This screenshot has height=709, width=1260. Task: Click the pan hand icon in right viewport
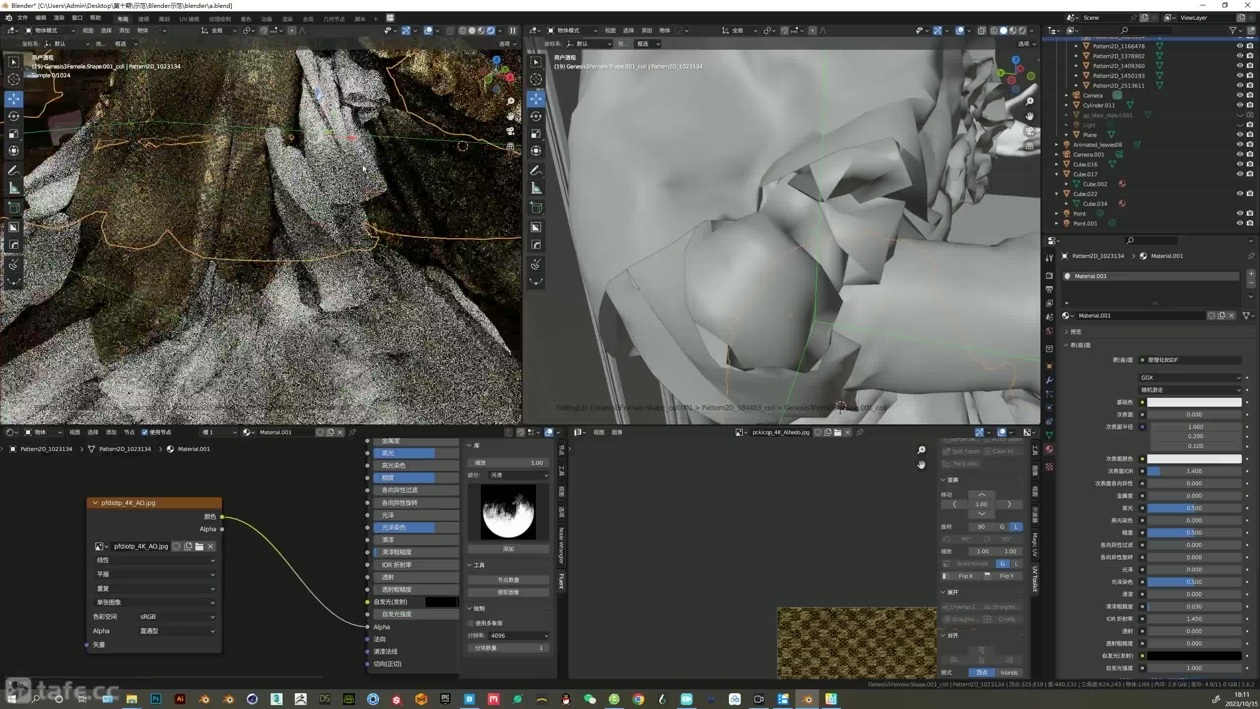tap(1029, 116)
